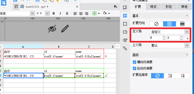Open the border style dropdown arrow
Image resolution: width=194 pixels, height=94 pixels.
(99, 13)
